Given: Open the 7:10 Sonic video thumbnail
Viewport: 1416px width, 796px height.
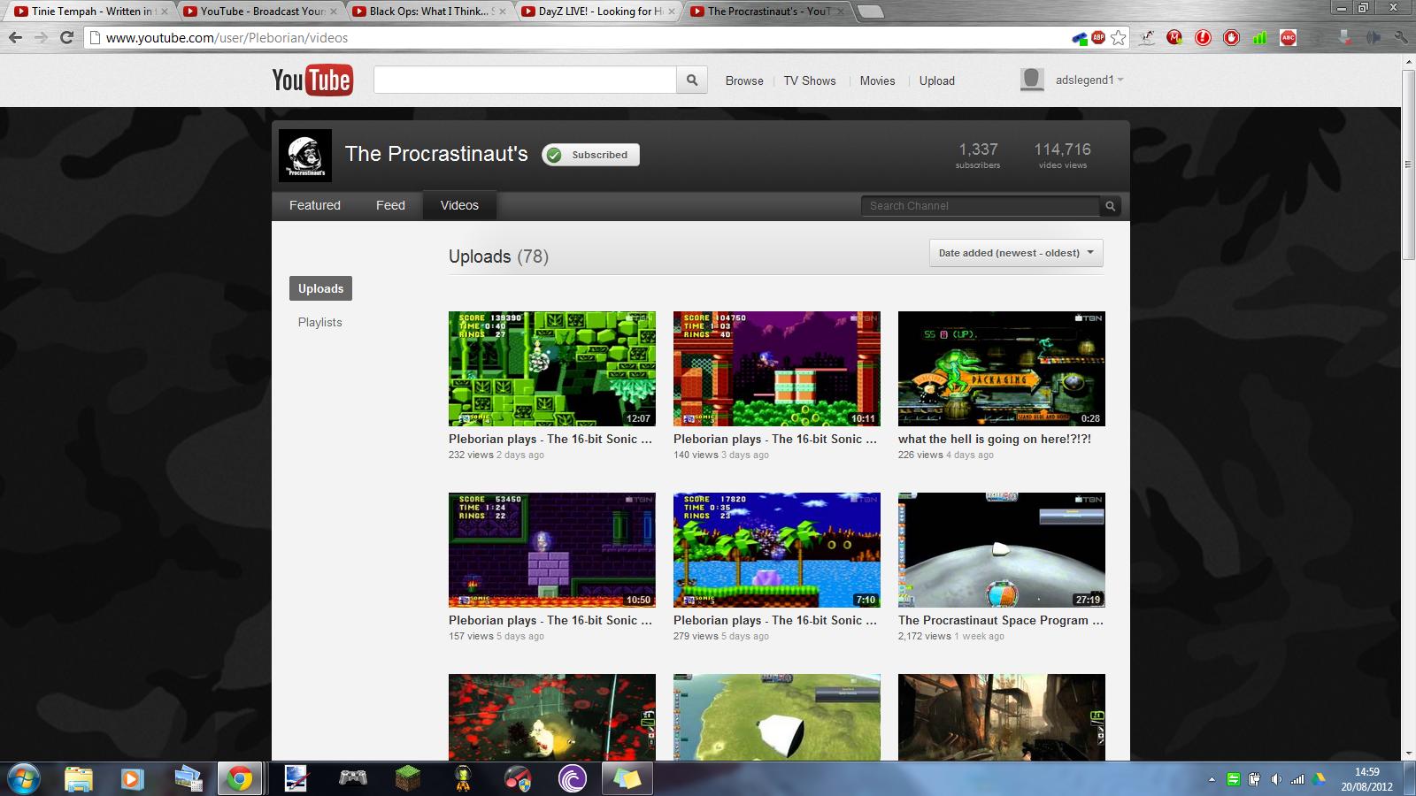Looking at the screenshot, I should pos(777,550).
